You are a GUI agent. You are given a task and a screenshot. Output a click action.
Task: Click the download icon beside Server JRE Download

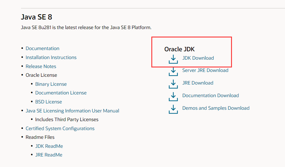(x=173, y=71)
